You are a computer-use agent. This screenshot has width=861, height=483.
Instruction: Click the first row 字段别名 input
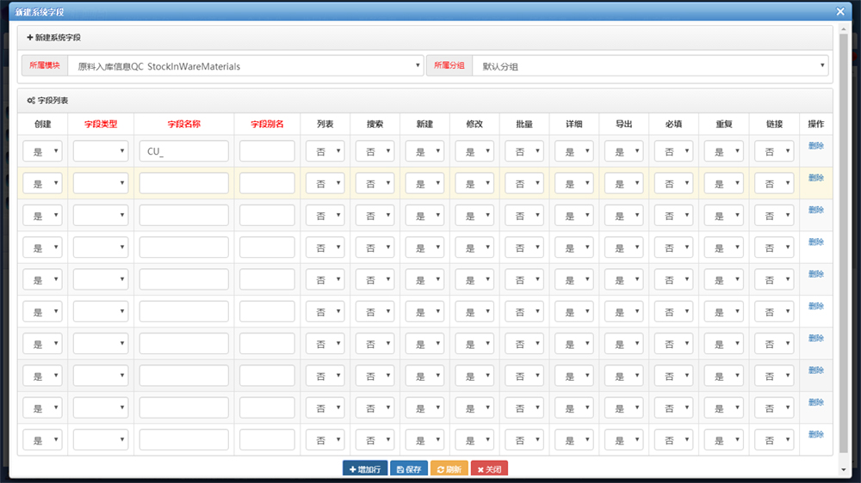point(267,151)
